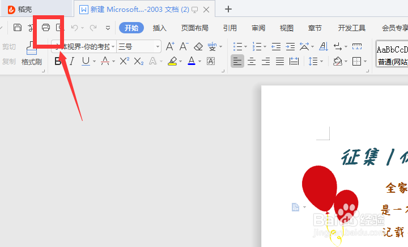
Task: Click the small document icon beside page
Action: point(295,207)
